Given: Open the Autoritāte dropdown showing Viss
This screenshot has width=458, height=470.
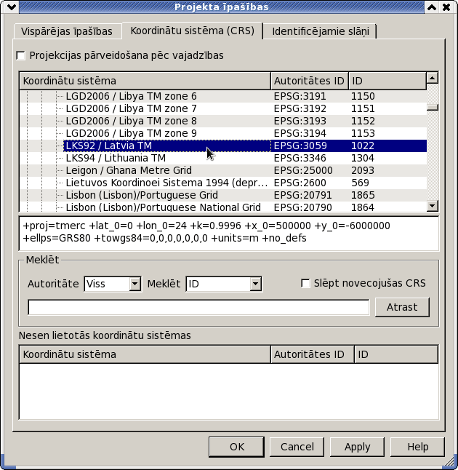Looking at the screenshot, I should tap(113, 284).
